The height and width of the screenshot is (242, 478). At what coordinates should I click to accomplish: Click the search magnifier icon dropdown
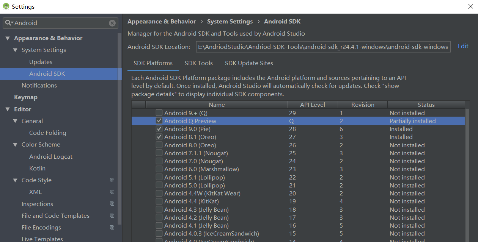(9, 23)
